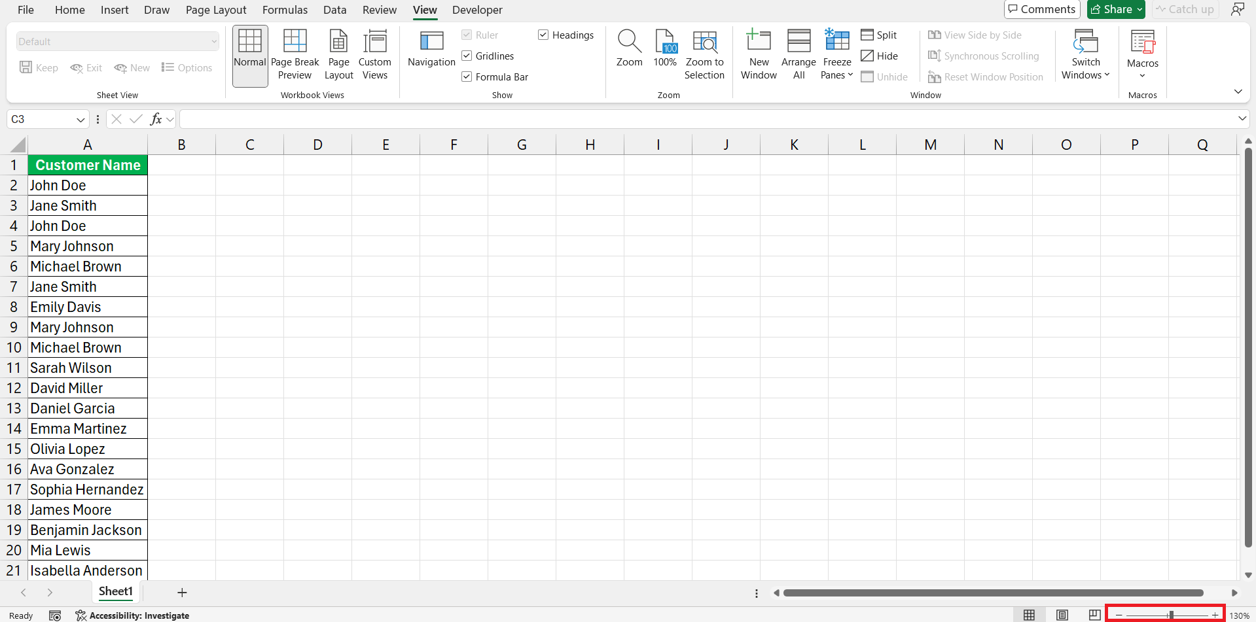Select cell with Isabella Anderson
This screenshot has width=1256, height=622.
[88, 570]
